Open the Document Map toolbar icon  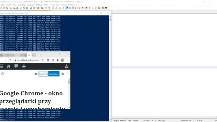[x=73, y=8]
